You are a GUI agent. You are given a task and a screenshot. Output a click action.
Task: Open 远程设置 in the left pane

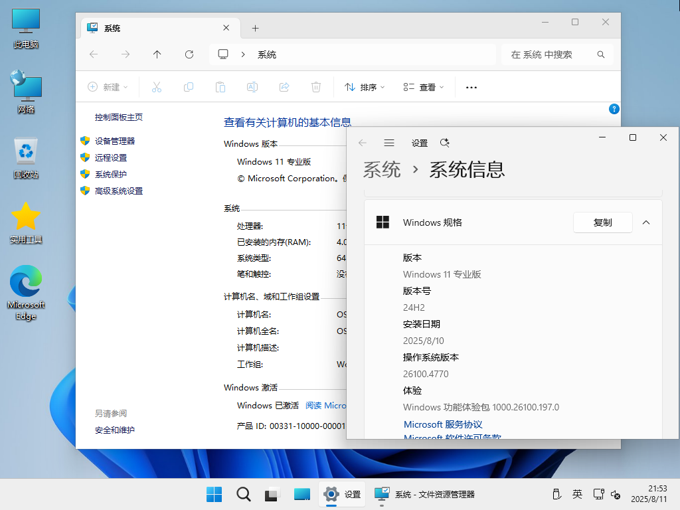coord(111,157)
